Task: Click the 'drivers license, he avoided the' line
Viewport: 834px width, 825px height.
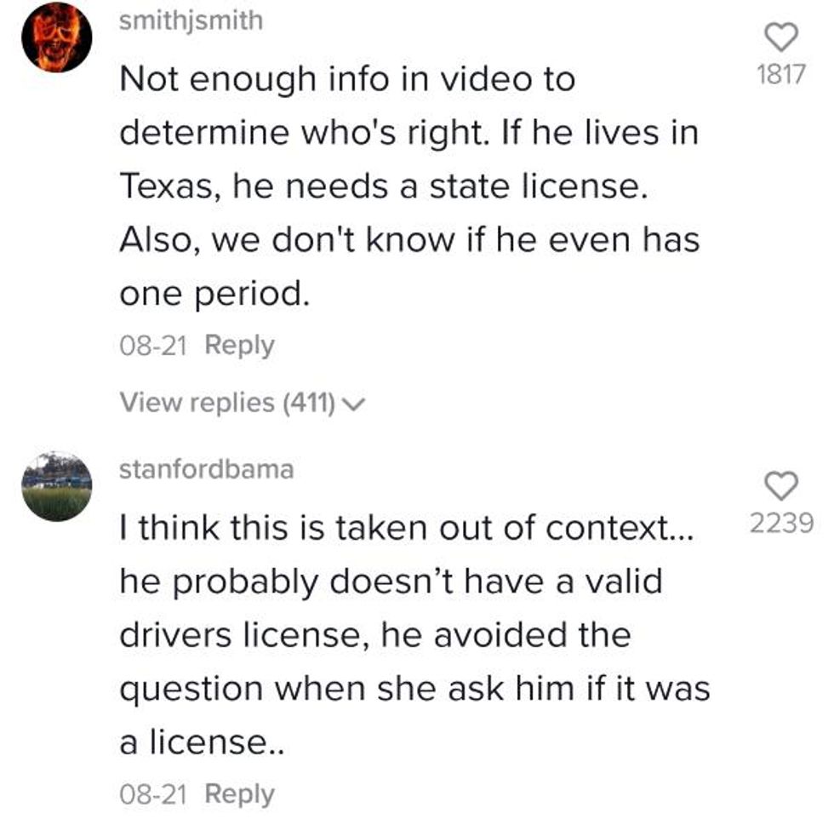Action: tap(375, 635)
